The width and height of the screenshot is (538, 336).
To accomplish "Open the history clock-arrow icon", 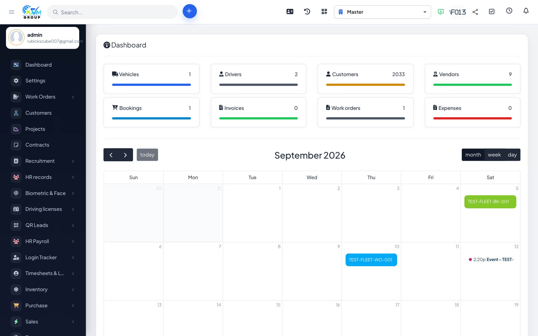I will (x=307, y=12).
